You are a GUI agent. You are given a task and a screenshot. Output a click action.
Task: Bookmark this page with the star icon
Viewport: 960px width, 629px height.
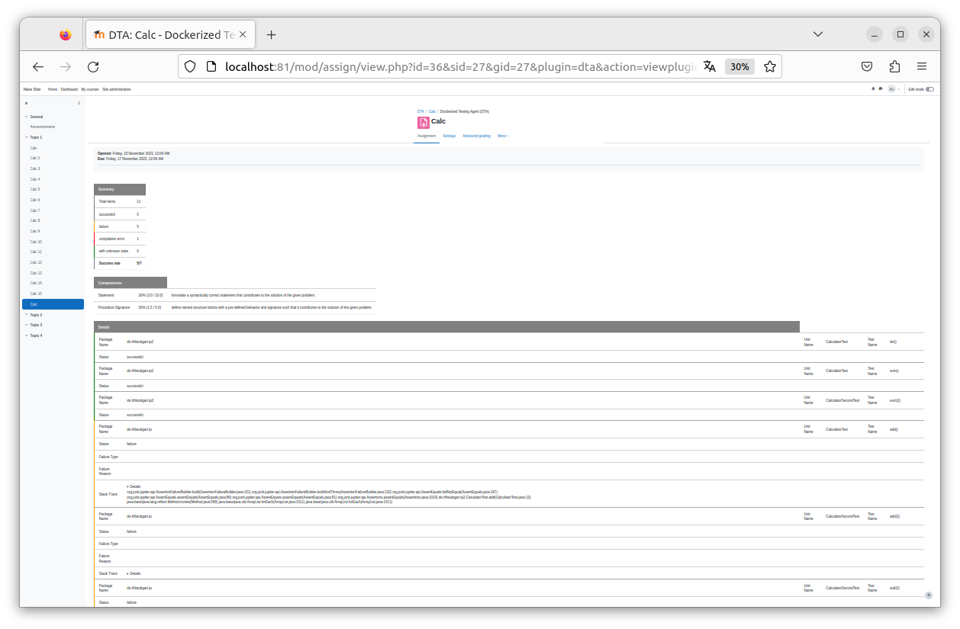tap(770, 66)
